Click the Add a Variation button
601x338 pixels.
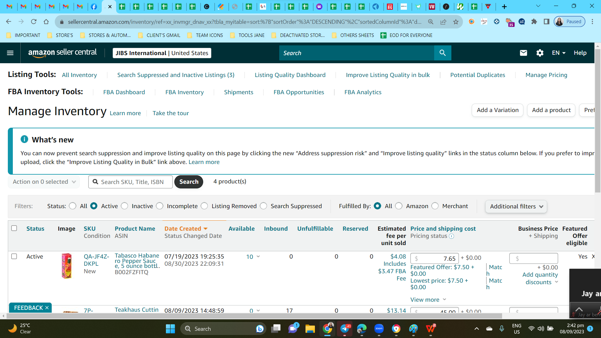(498, 110)
